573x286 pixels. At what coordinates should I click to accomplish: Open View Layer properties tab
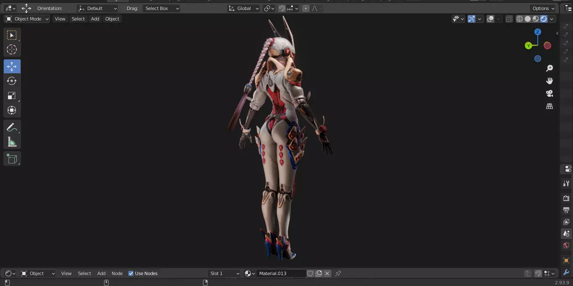click(566, 222)
